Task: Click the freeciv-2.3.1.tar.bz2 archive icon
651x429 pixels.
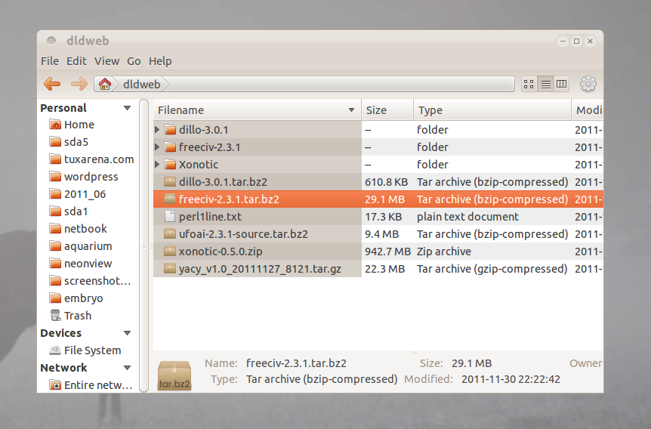Action: 170,199
